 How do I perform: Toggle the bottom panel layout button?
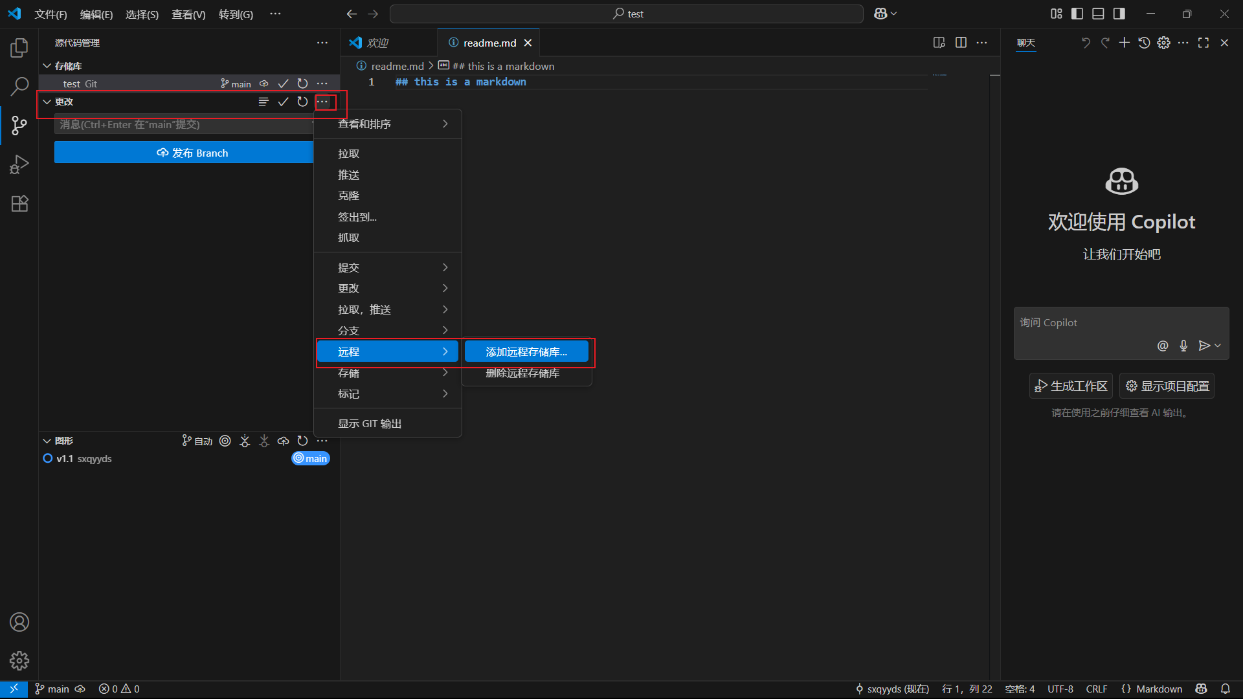click(x=1098, y=14)
